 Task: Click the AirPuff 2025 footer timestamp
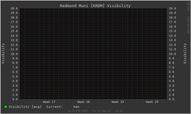pos(95,111)
